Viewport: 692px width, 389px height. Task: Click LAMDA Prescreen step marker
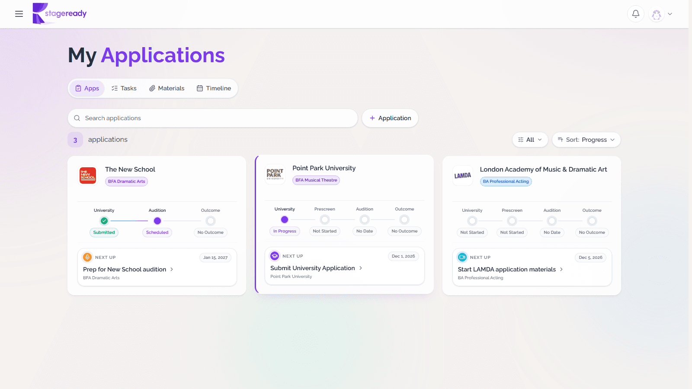click(512, 221)
